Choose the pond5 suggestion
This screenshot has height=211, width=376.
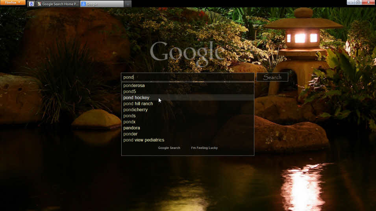pos(187,92)
